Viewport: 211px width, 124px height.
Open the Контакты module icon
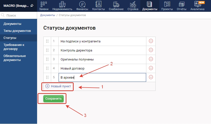tap(98, 4)
